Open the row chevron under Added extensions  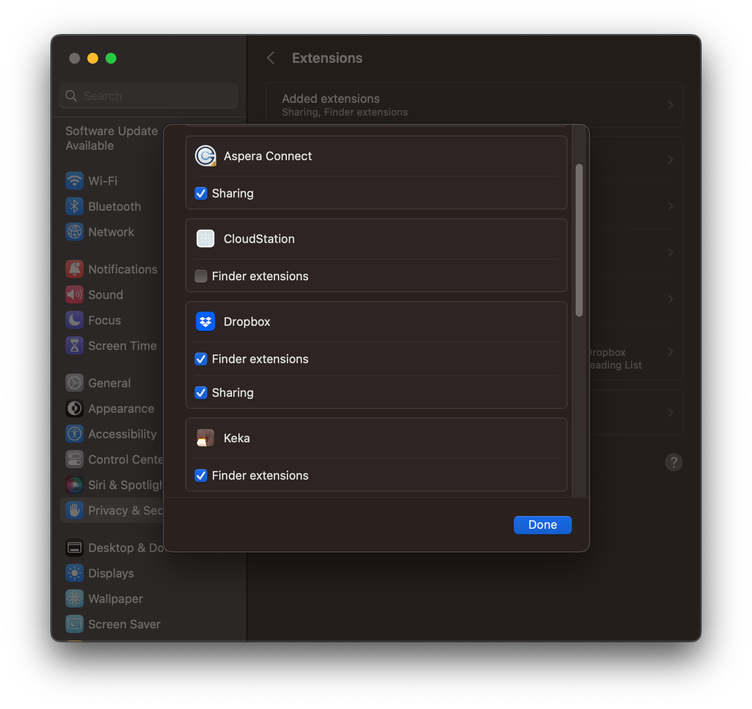point(671,160)
